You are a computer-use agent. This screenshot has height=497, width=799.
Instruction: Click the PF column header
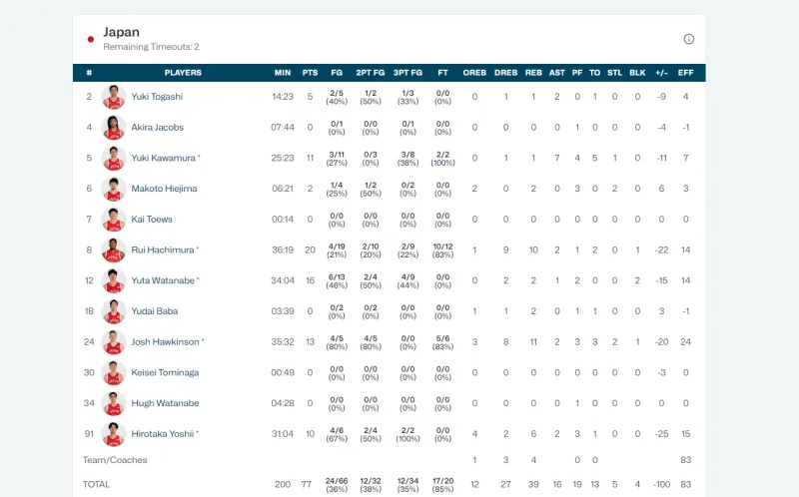tap(577, 73)
